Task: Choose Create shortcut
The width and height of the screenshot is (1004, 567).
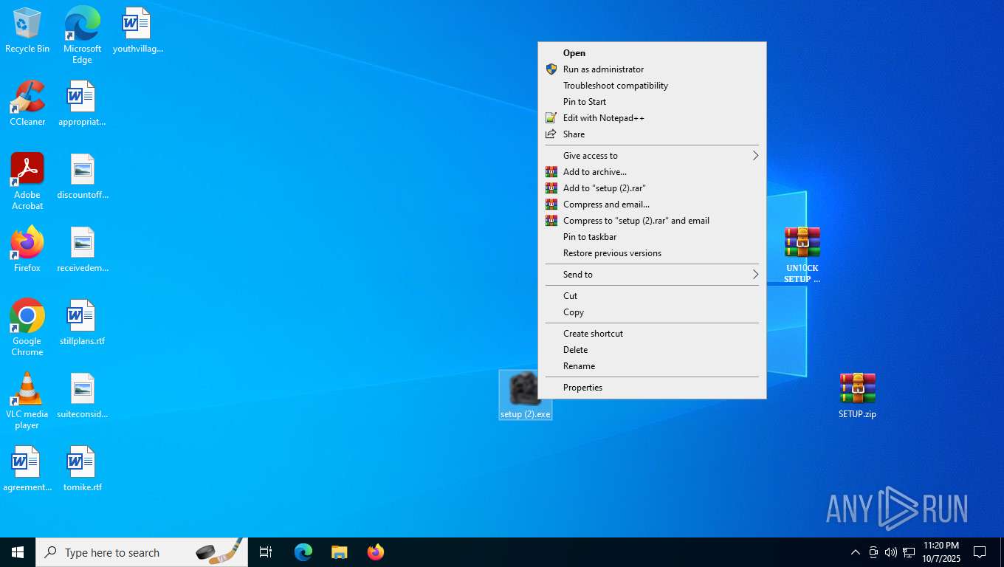Action: pyautogui.click(x=652, y=334)
